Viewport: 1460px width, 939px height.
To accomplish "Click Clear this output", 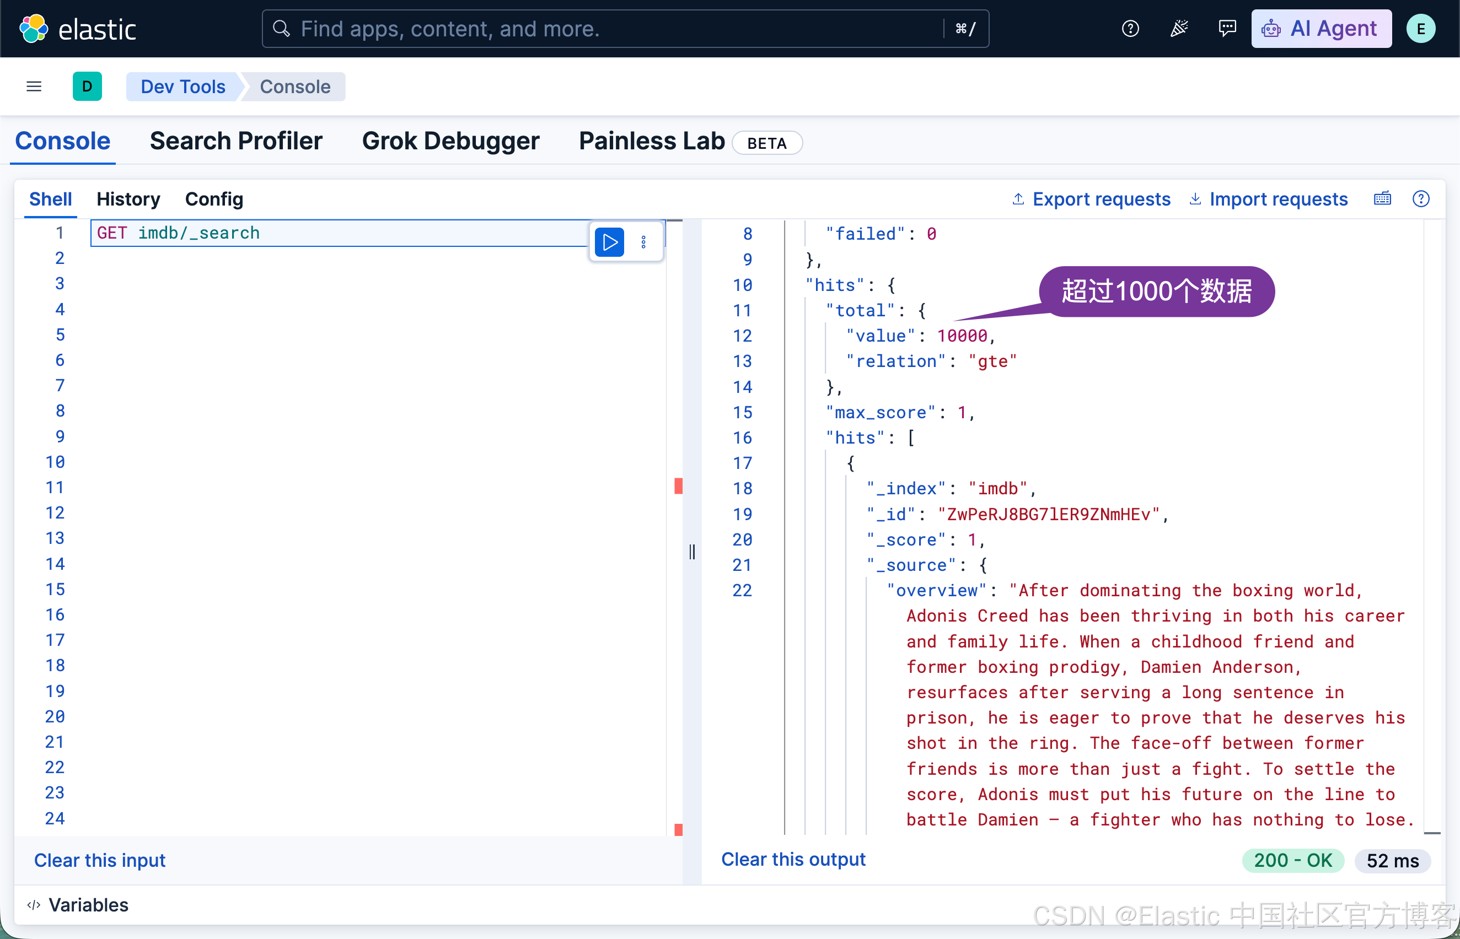I will (793, 859).
